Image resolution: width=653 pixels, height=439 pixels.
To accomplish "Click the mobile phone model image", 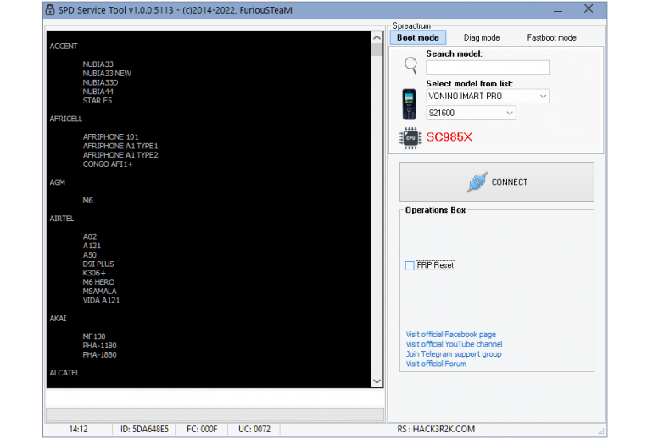I will (409, 104).
